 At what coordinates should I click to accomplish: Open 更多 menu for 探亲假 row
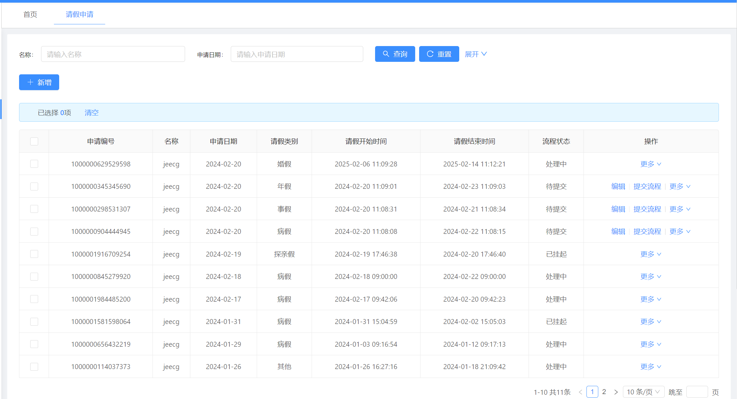pos(651,254)
